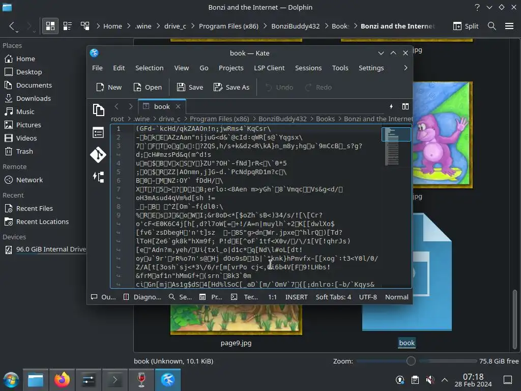This screenshot has height=391, width=521.
Task: Toggle the Terminal panel
Action: pyautogui.click(x=245, y=297)
